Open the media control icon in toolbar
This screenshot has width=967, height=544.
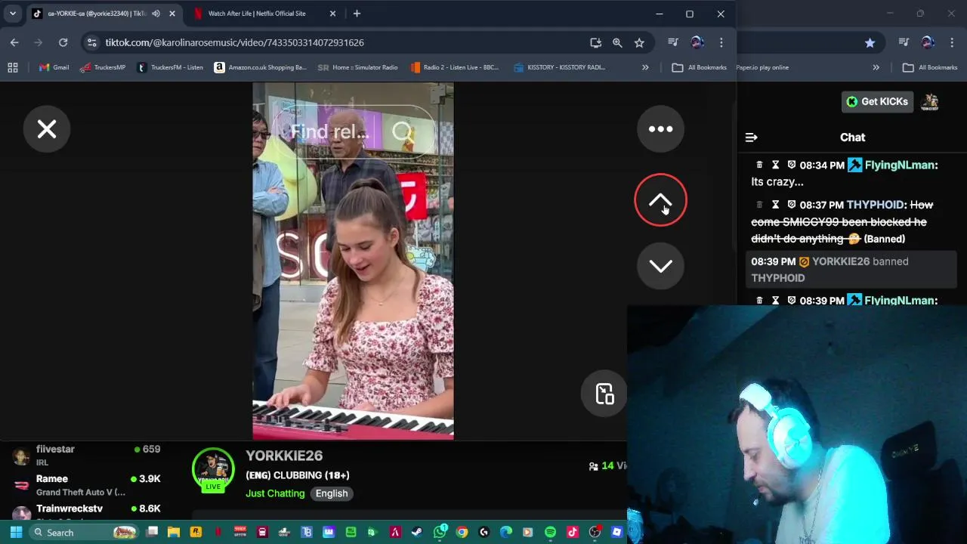(x=673, y=42)
